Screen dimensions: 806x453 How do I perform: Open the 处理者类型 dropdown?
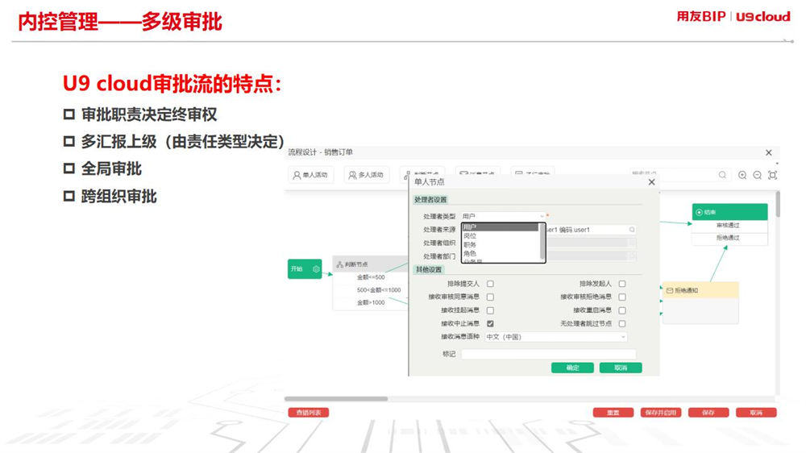(x=503, y=216)
